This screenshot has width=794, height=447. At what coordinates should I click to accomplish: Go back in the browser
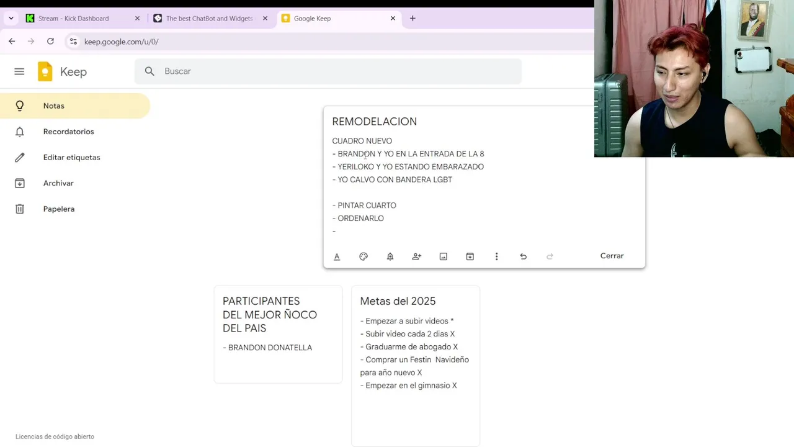[x=12, y=42]
